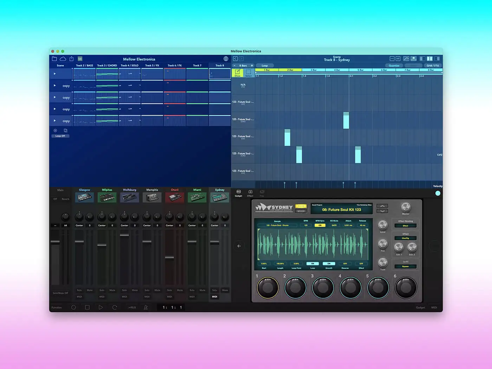The image size is (492, 369).
Task: Click the Function button in transport bar
Action: (x=57, y=307)
